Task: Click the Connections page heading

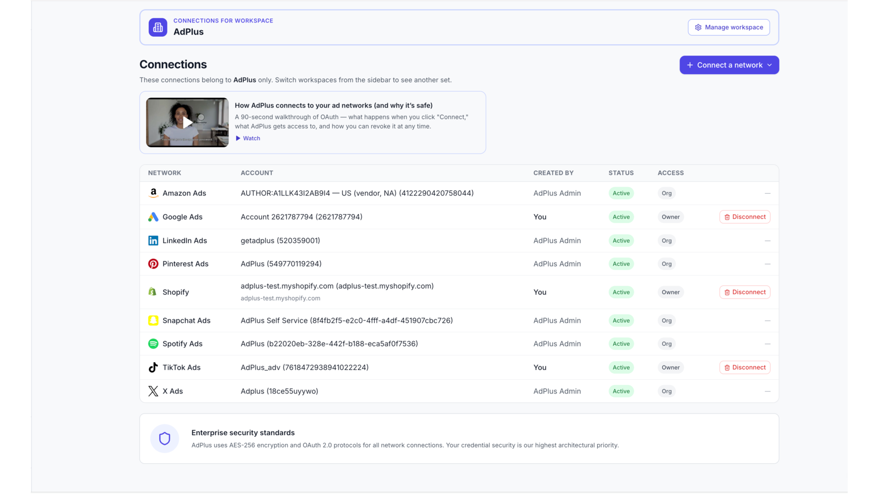Action: point(173,64)
